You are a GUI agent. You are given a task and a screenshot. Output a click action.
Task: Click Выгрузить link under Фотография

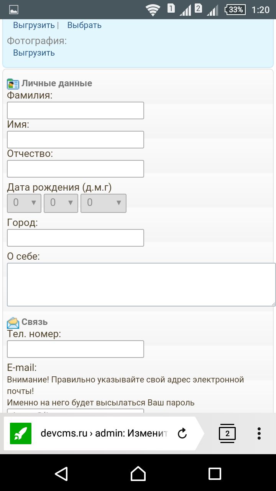pyautogui.click(x=34, y=53)
